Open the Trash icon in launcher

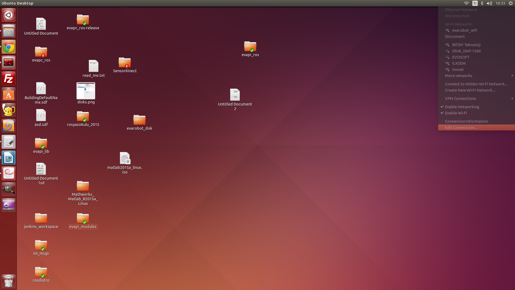pyautogui.click(x=9, y=281)
